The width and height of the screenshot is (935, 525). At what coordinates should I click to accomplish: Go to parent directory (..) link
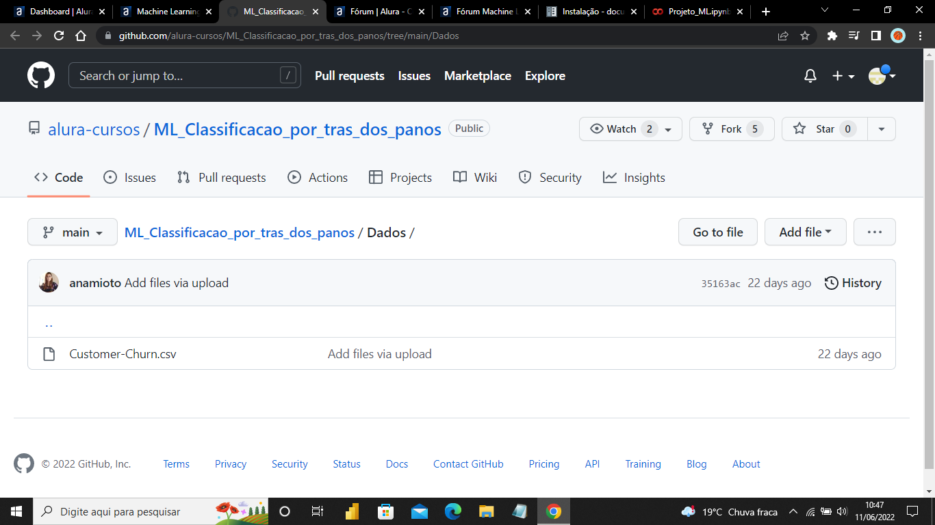pyautogui.click(x=49, y=323)
